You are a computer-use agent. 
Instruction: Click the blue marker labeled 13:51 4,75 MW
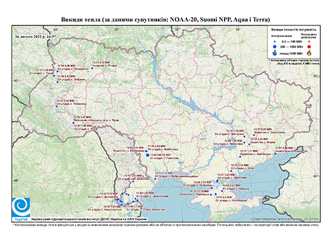(92, 68)
